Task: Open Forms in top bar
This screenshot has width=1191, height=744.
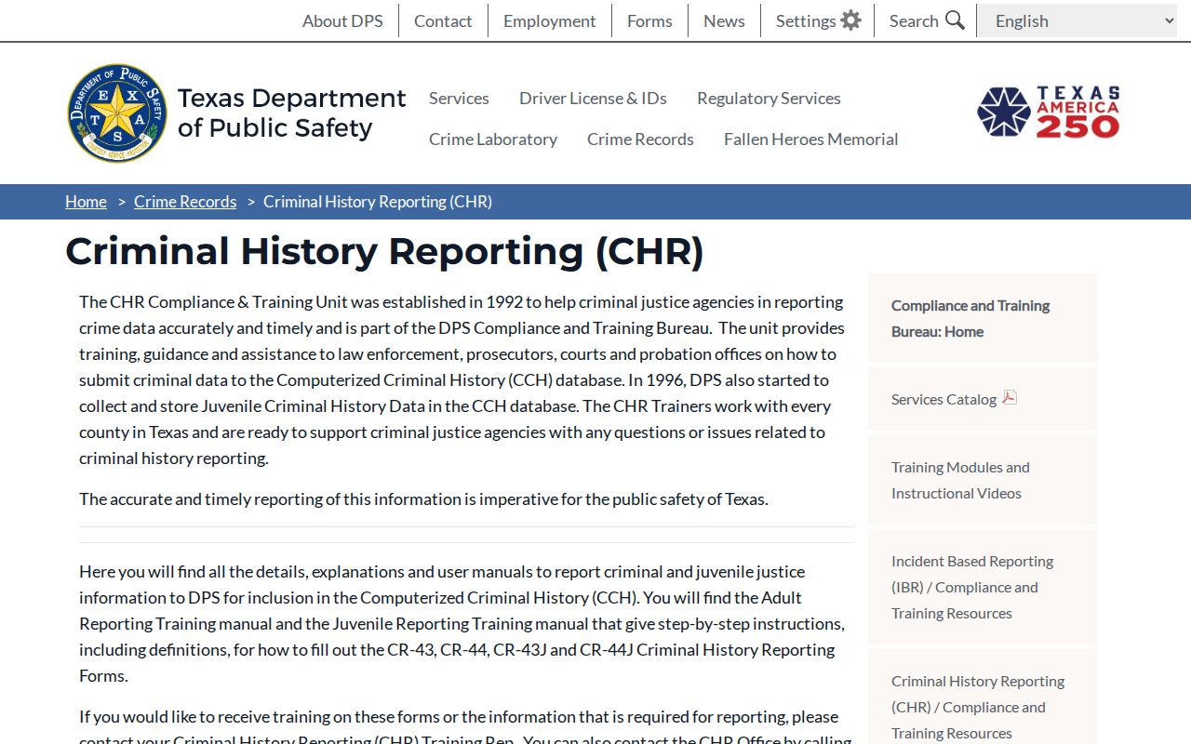Action: [x=649, y=20]
